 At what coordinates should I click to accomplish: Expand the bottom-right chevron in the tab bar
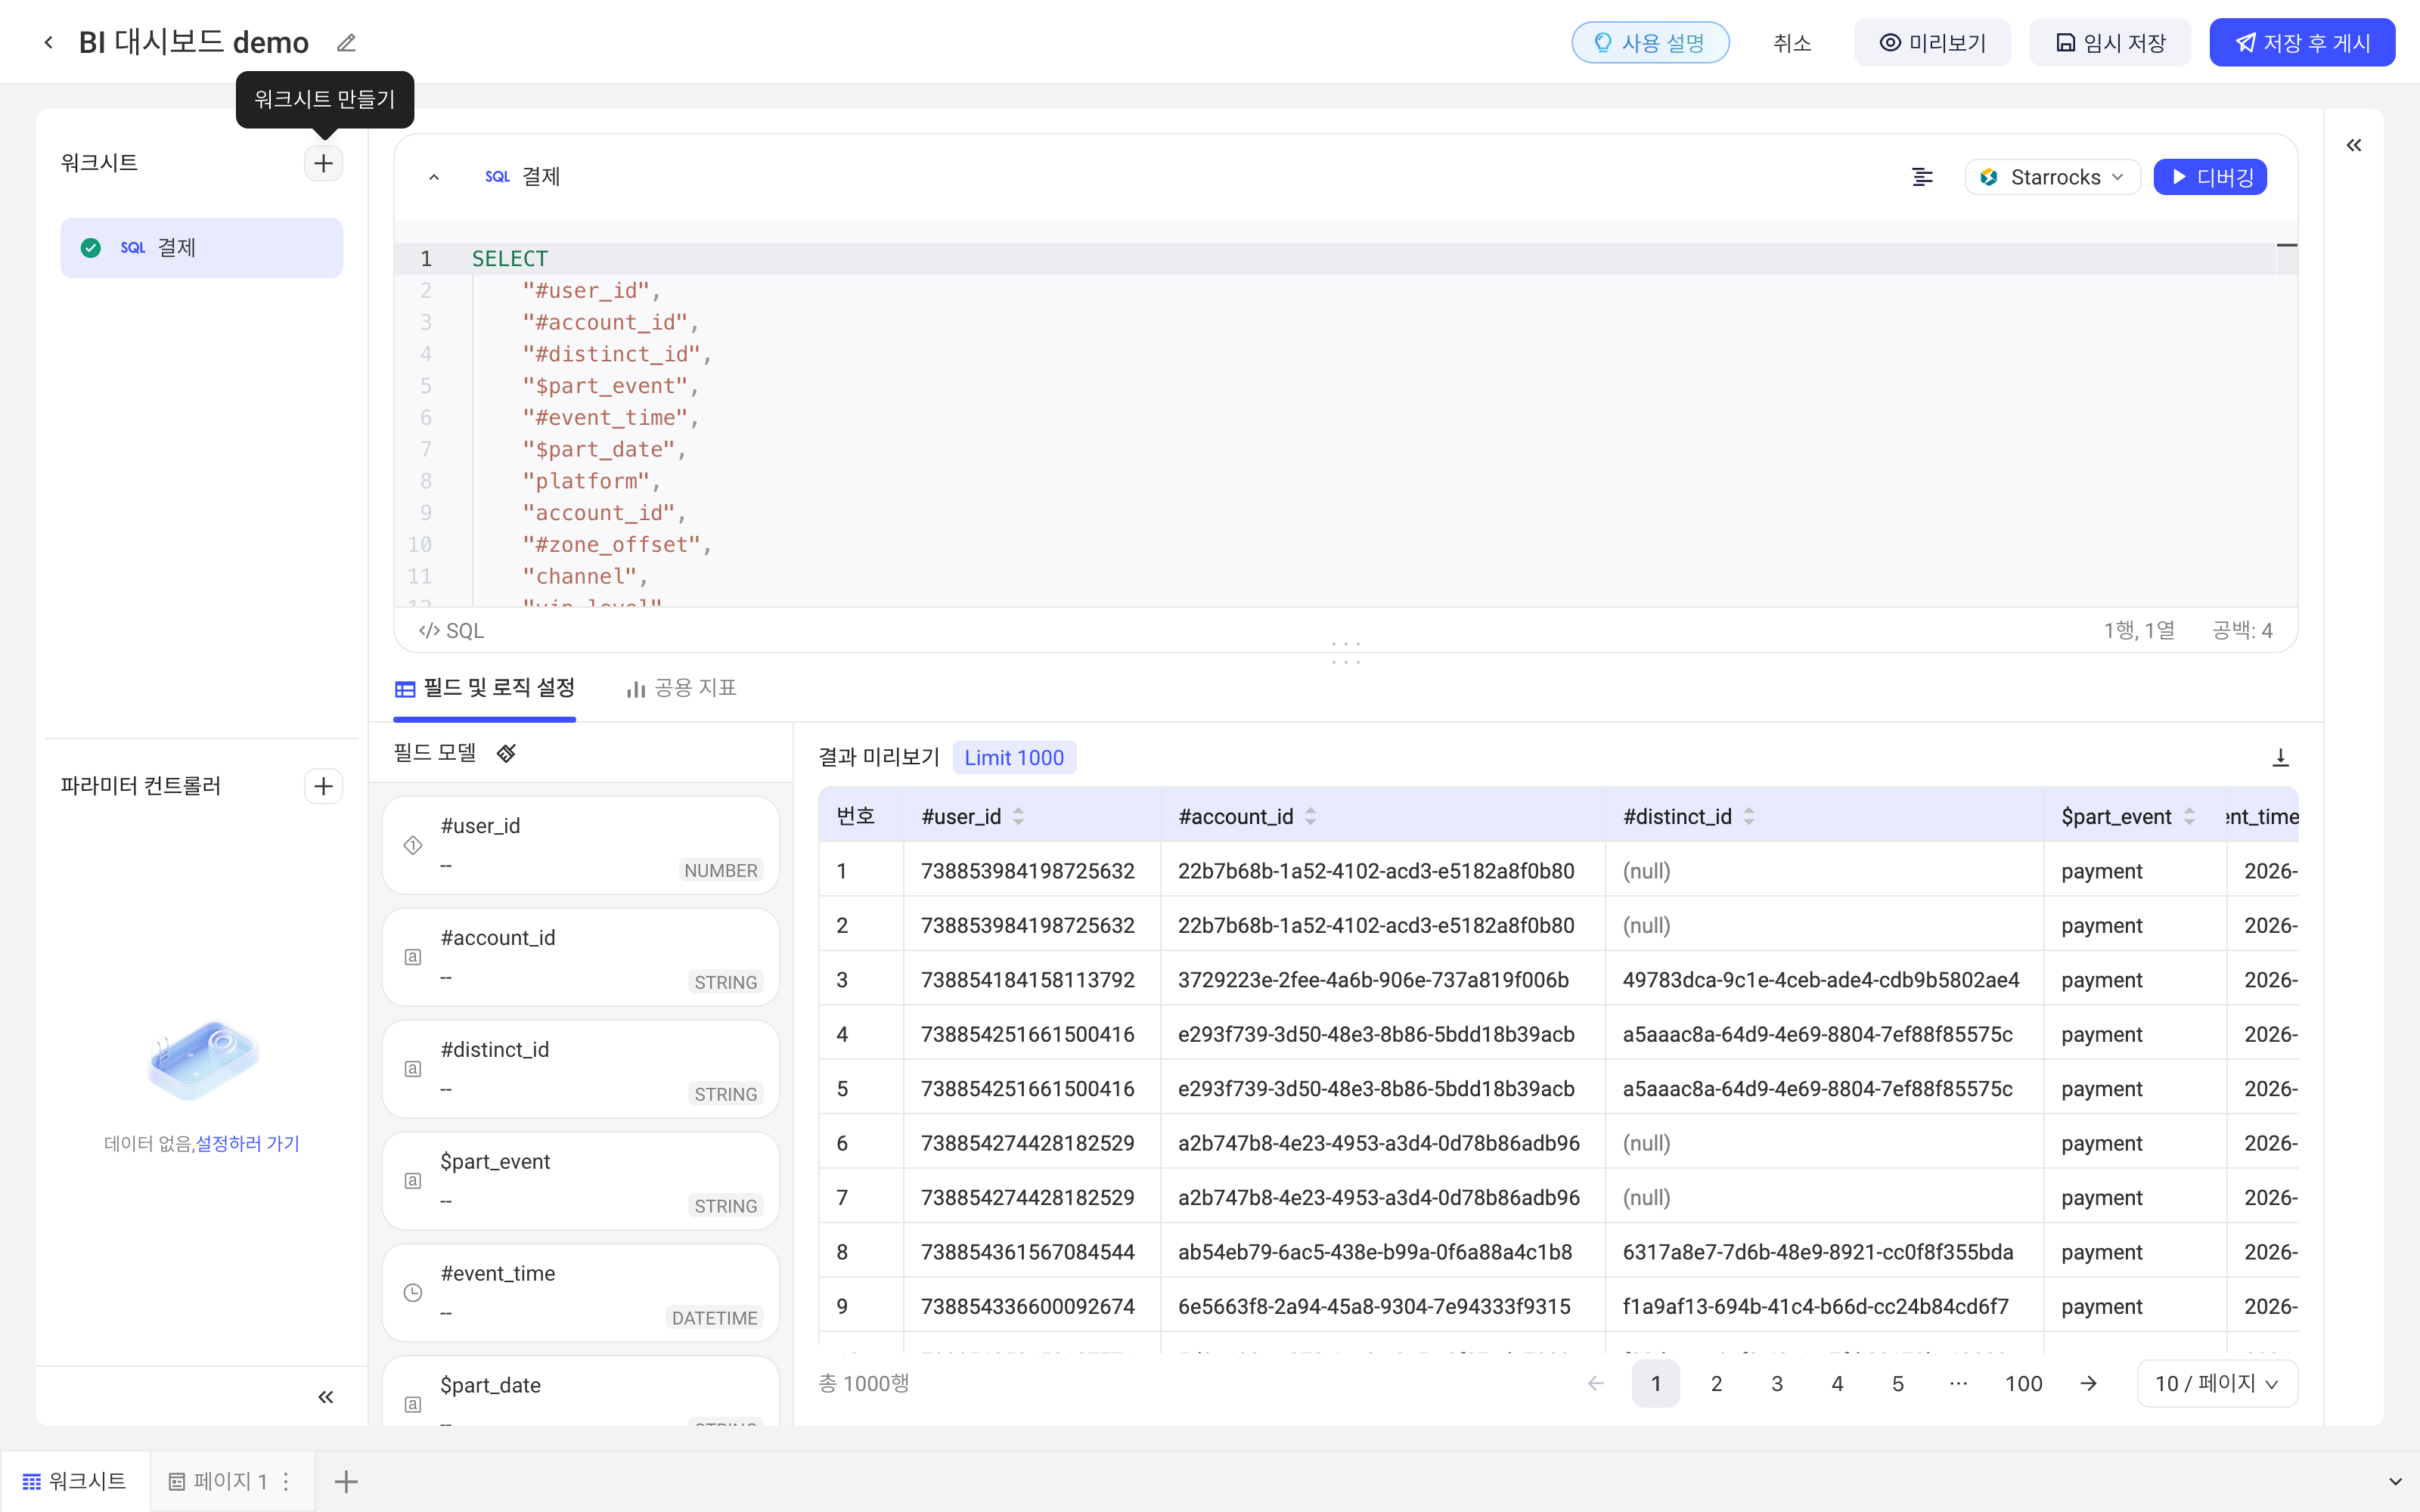point(2395,1481)
